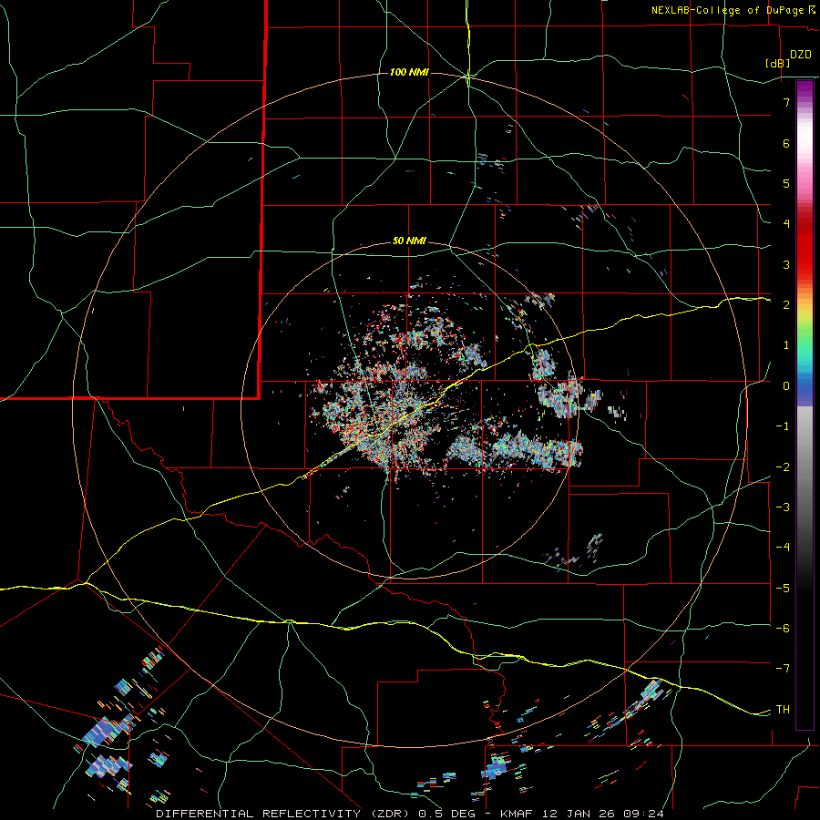Viewport: 820px width, 820px height.
Task: Click the -2 value on the color scale
Action: [783, 466]
